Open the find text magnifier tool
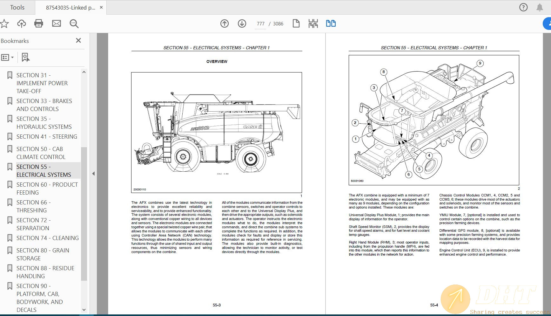The image size is (551, 316). pos(74,24)
